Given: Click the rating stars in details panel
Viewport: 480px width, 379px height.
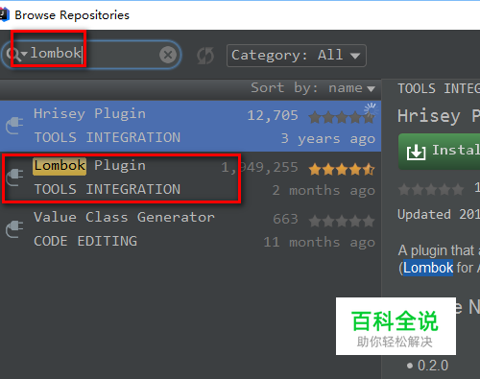Looking at the screenshot, I should pos(431,189).
